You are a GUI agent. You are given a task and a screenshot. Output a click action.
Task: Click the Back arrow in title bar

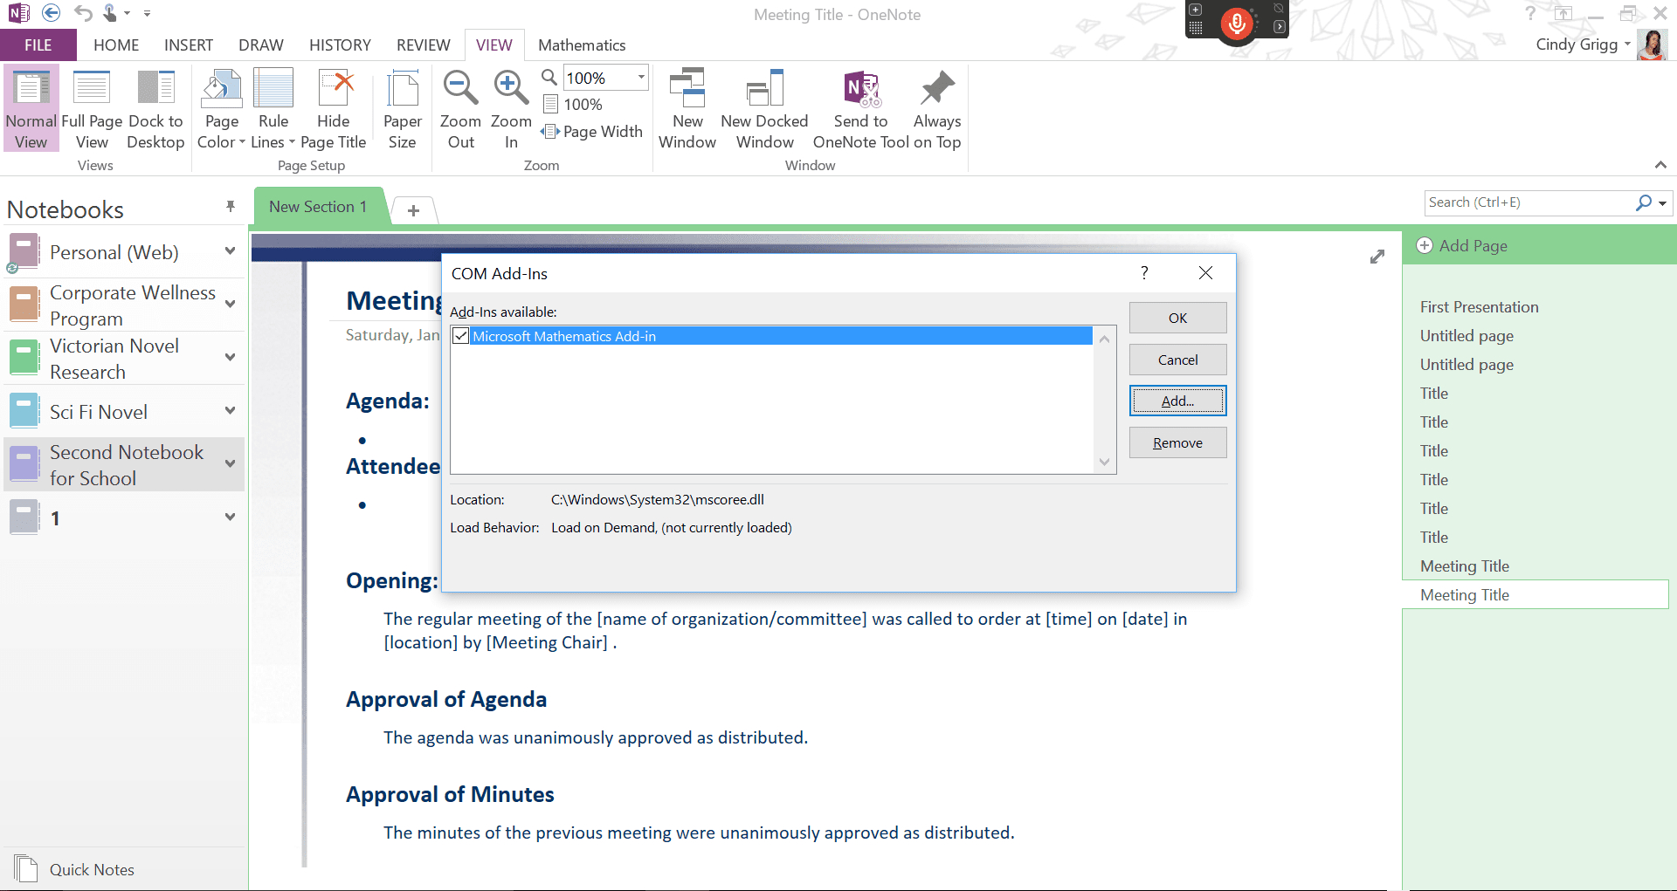[52, 13]
